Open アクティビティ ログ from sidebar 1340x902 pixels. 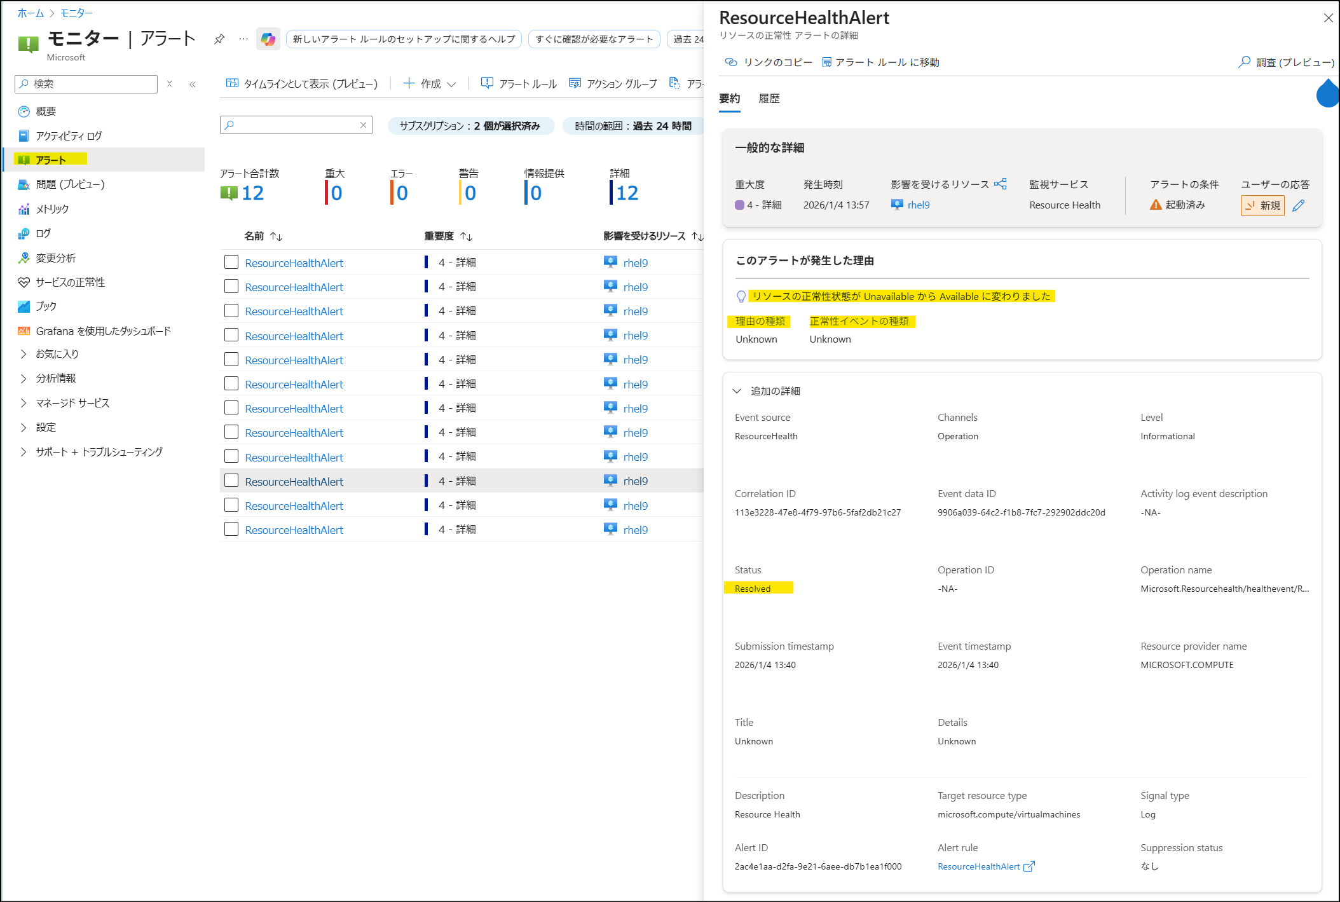69,136
